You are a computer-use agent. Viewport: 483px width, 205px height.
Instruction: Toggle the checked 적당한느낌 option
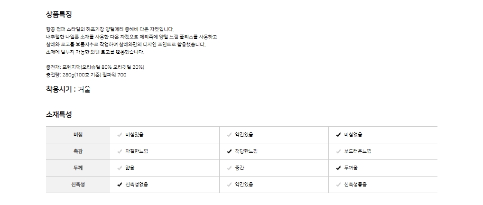[229, 151]
